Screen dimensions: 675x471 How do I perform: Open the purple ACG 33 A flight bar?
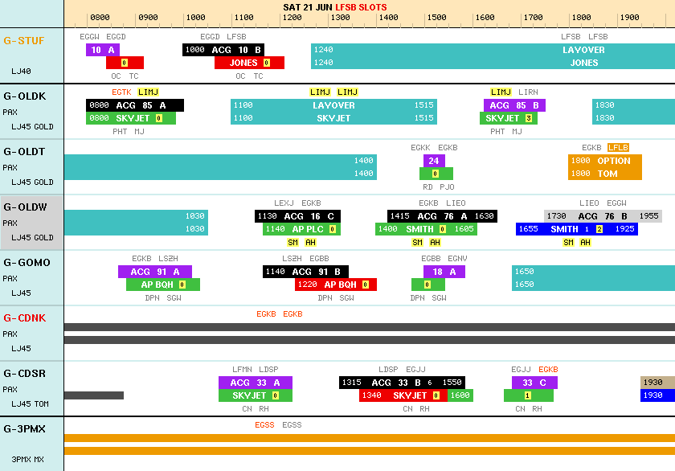coord(256,383)
